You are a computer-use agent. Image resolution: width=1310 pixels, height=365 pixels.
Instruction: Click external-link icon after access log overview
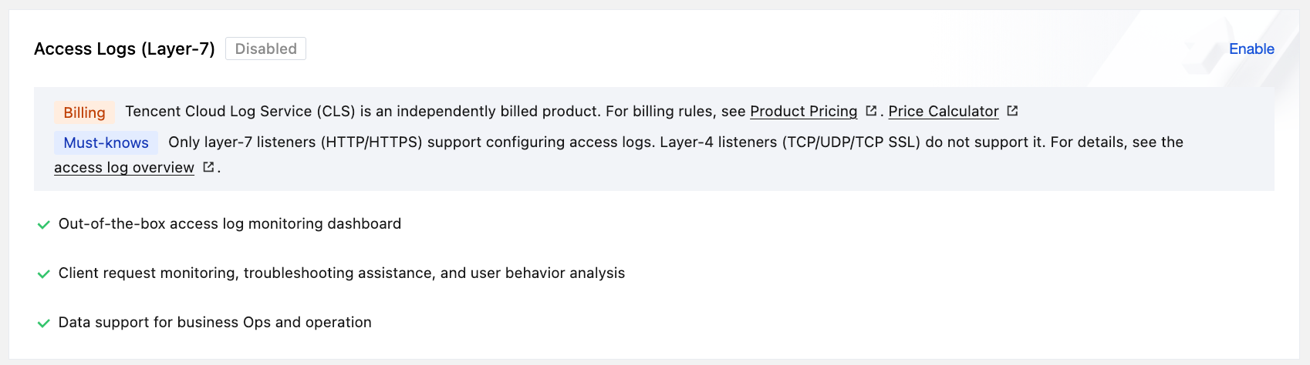(208, 167)
